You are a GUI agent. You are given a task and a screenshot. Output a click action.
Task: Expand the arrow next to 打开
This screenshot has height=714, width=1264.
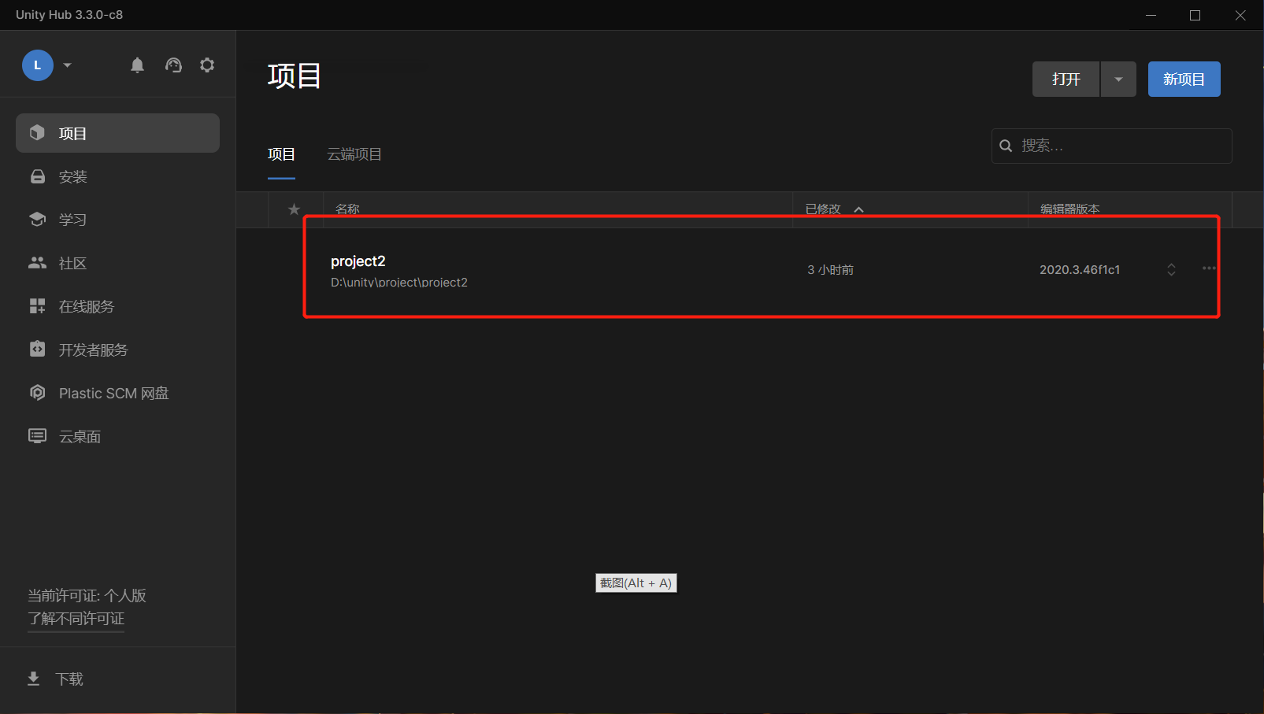click(1118, 79)
